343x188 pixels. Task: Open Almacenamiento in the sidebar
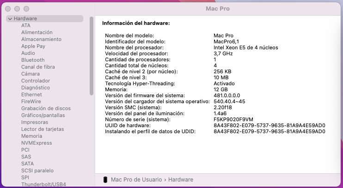[41, 39]
